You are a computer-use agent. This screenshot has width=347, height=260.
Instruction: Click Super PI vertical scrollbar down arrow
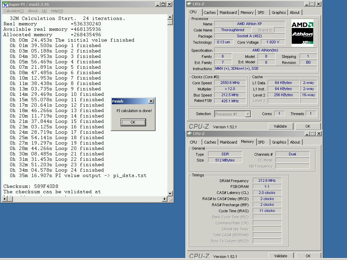(x=170, y=193)
